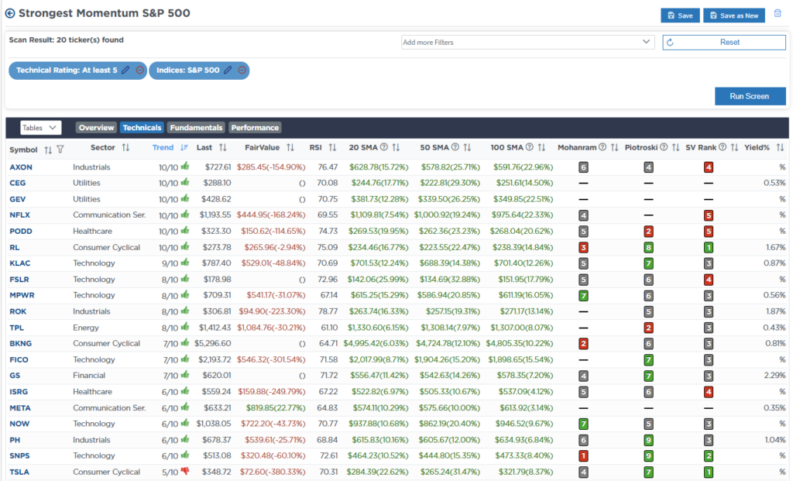
Task: Toggle sort order on RSI column
Action: pos(332,148)
